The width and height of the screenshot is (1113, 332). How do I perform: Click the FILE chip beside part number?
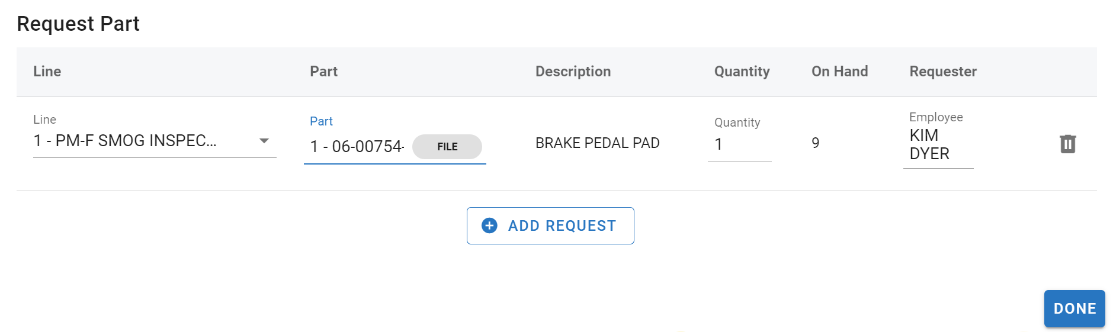click(447, 147)
